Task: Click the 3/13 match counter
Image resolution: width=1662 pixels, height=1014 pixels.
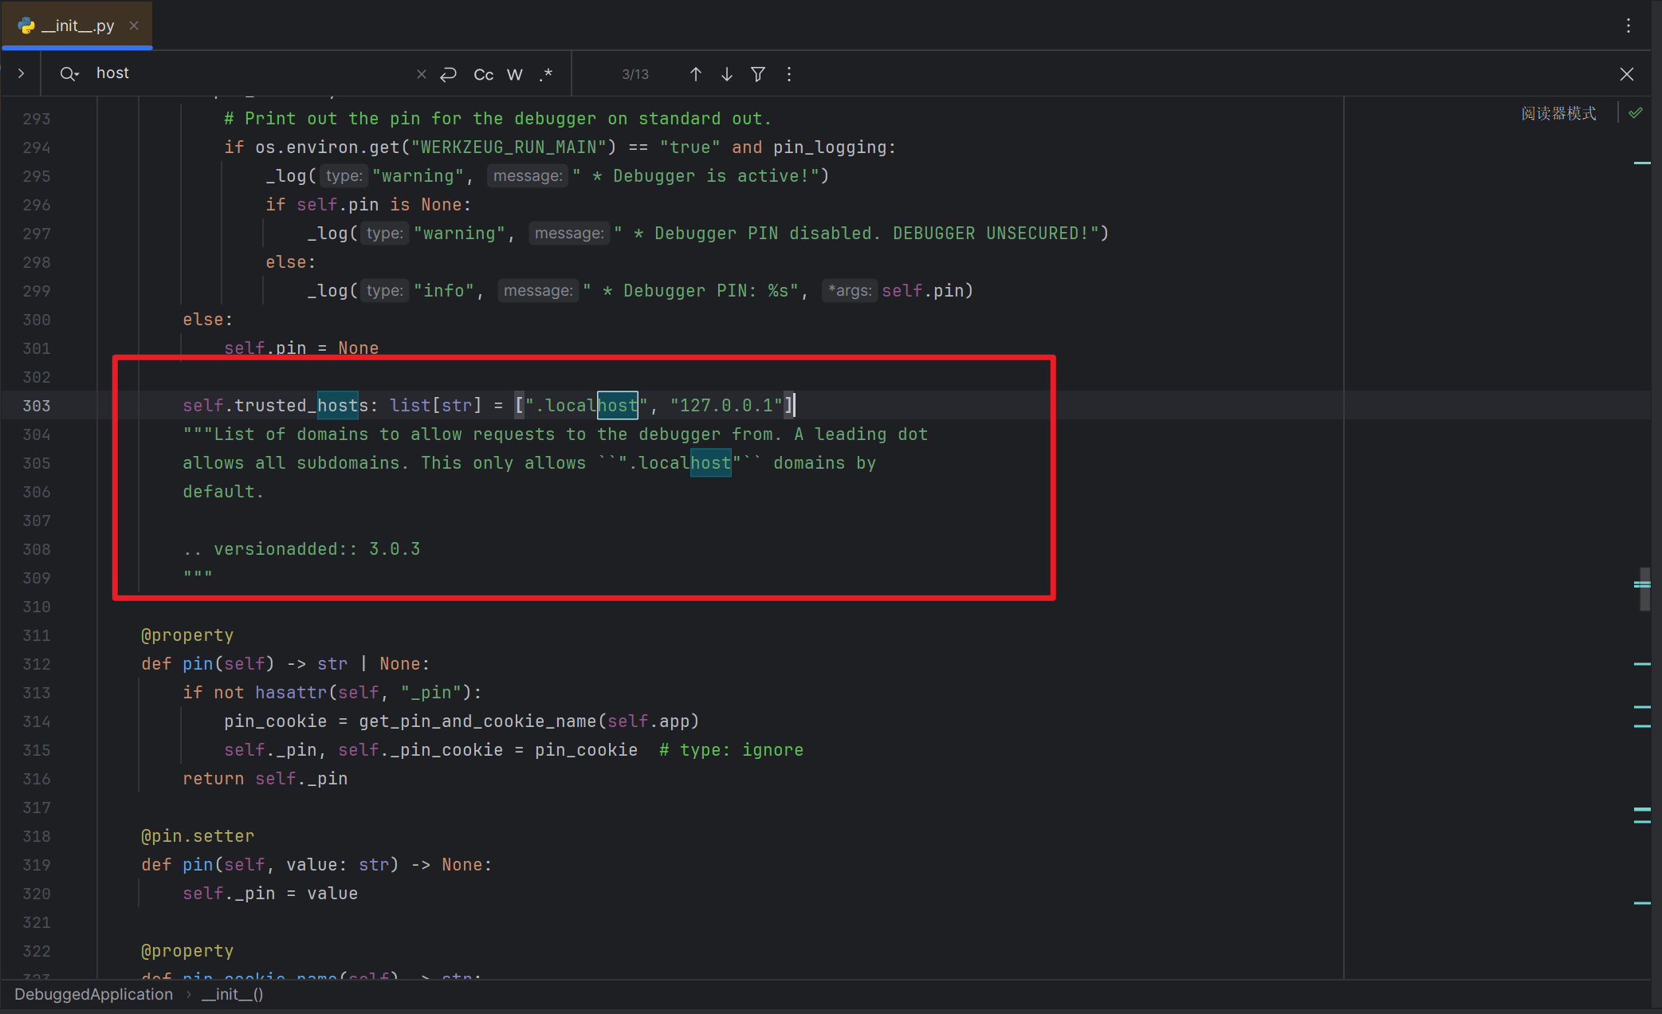Action: 635,74
